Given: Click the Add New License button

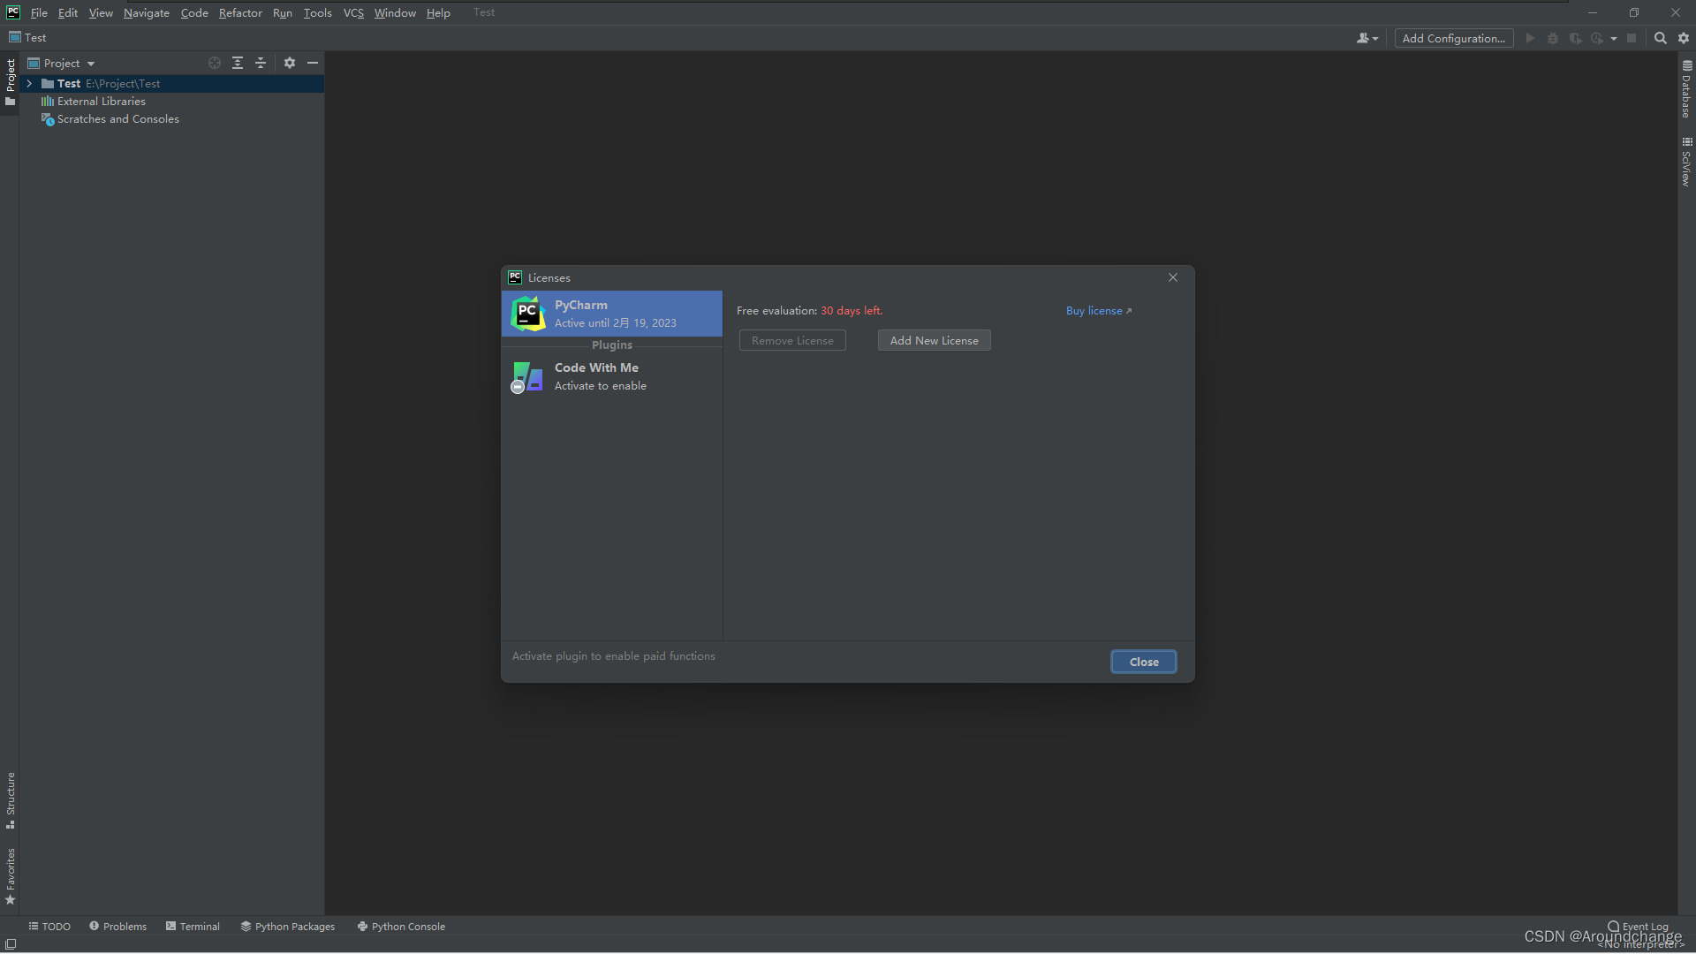Looking at the screenshot, I should pyautogui.click(x=934, y=341).
